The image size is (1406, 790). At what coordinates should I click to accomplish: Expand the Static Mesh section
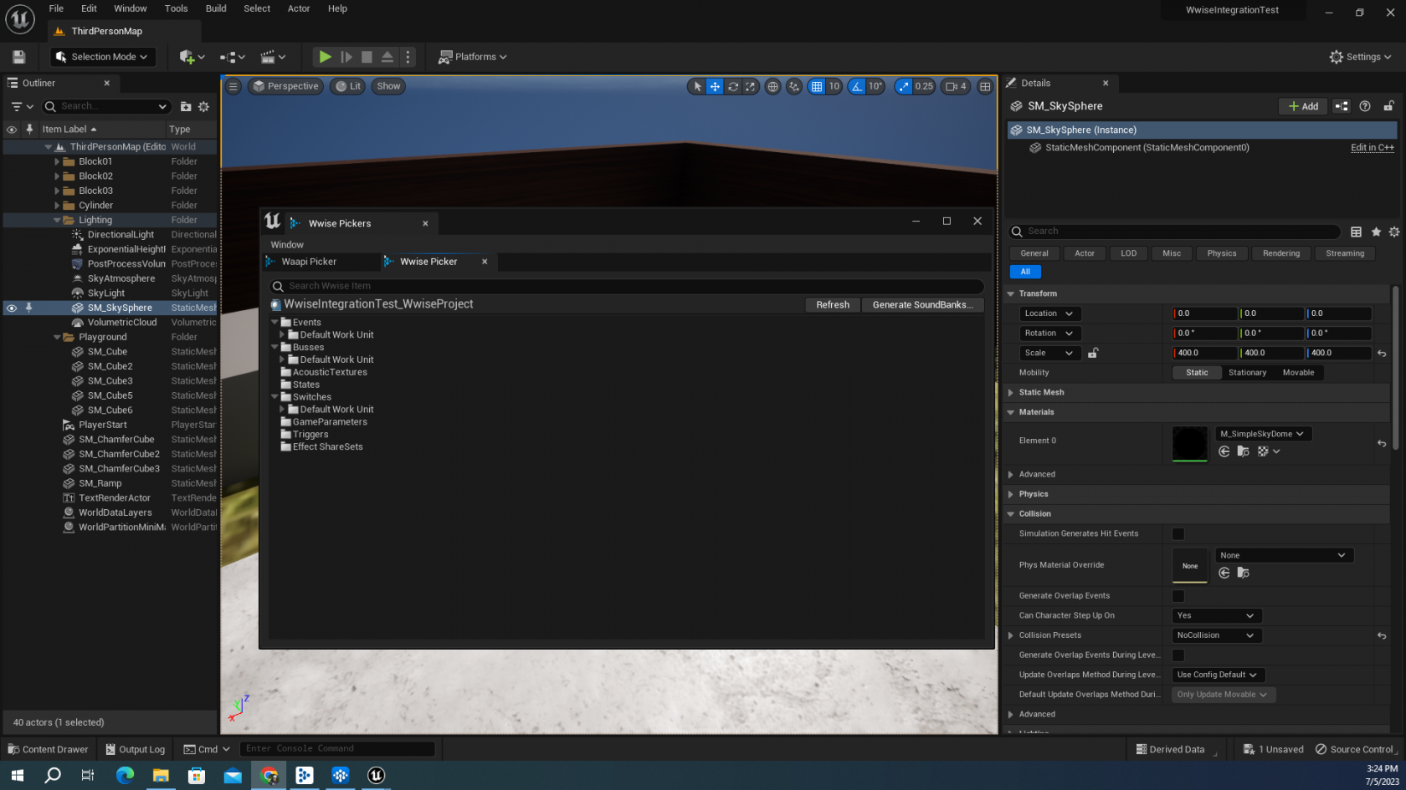tap(1011, 392)
